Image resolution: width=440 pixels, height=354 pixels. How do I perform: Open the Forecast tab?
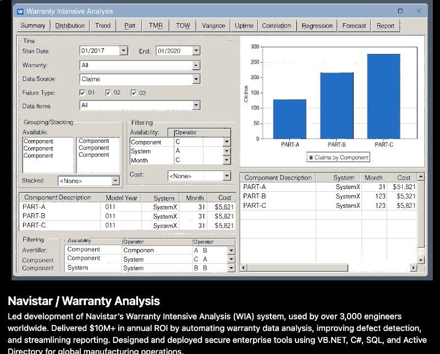pyautogui.click(x=354, y=25)
